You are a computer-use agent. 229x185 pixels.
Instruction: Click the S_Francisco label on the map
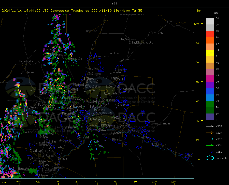click(x=100, y=56)
